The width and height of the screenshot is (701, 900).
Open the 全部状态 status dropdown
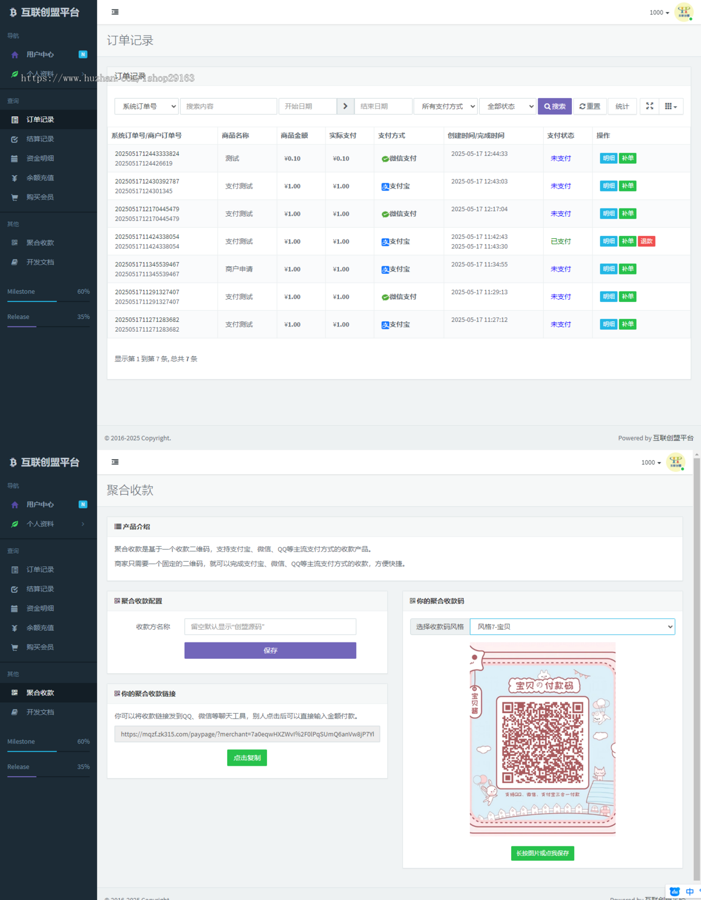(x=508, y=106)
